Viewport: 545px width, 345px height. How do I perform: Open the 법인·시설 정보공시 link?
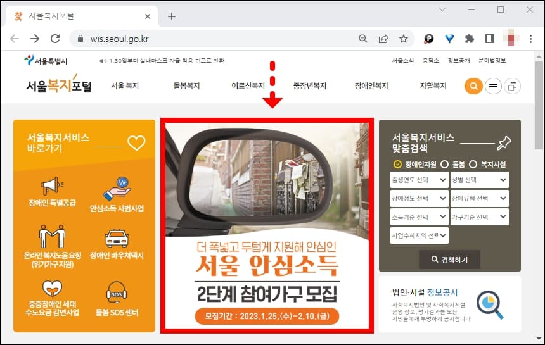(x=425, y=292)
